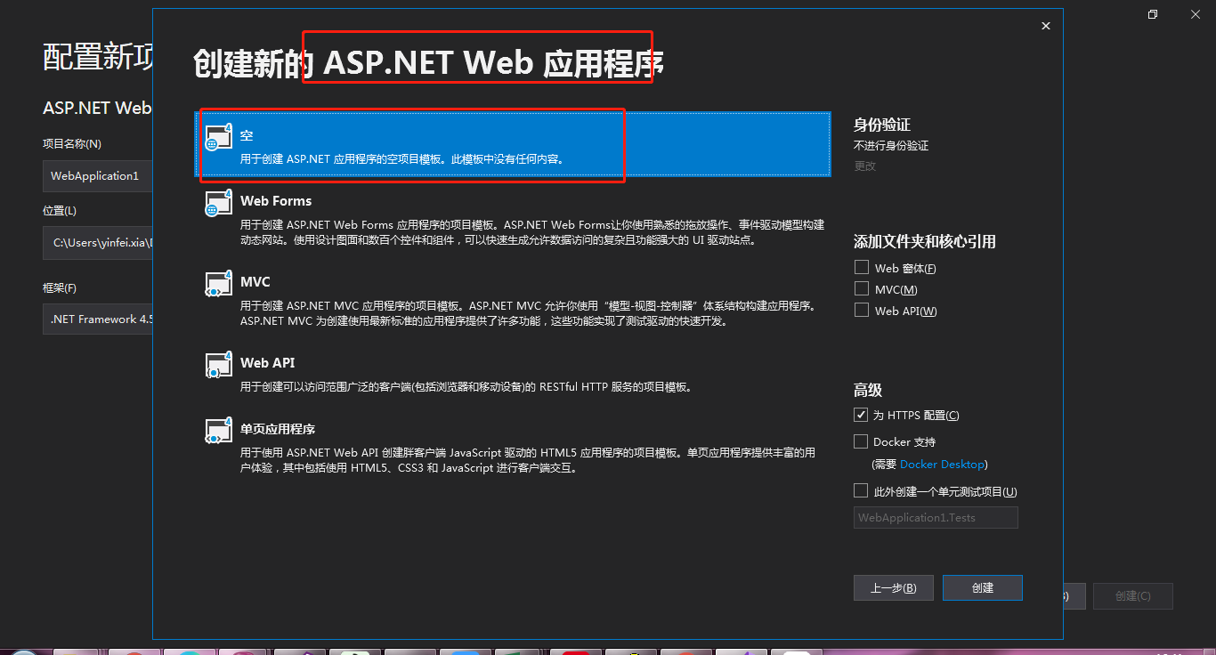The height and width of the screenshot is (655, 1216).
Task: Open the Docker Desktop link
Action: pos(942,464)
